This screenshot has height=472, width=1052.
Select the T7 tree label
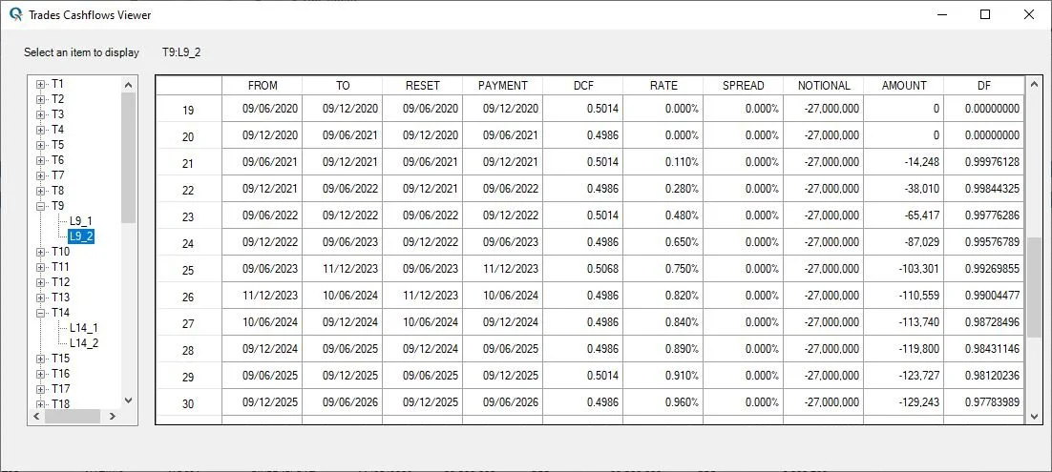point(57,175)
